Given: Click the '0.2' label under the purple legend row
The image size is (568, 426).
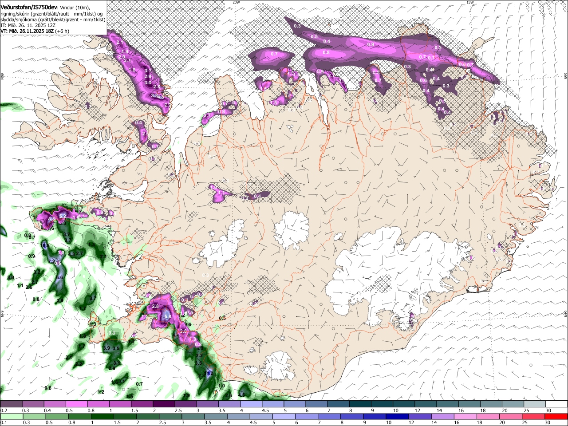Looking at the screenshot, I should point(4,410).
